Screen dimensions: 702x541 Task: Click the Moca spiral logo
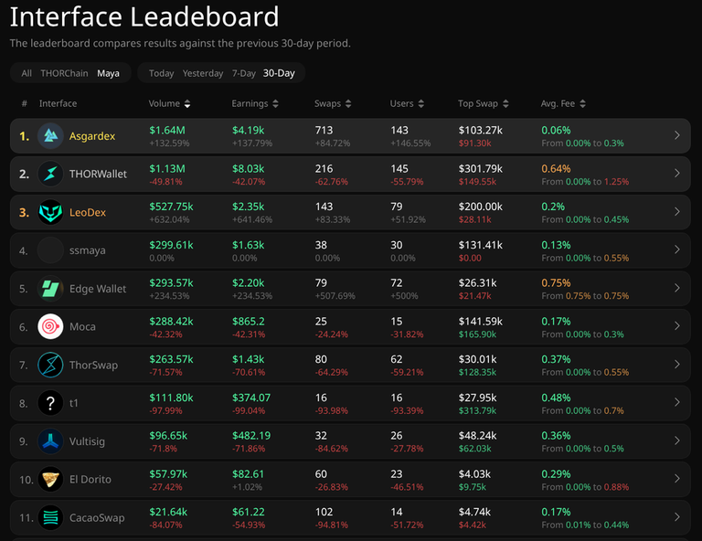point(50,326)
